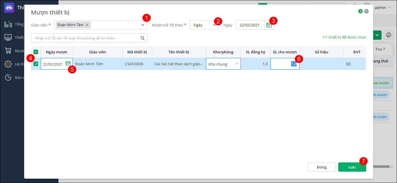The width and height of the screenshot is (397, 183).
Task: Expand the admin user menu
Action: pyautogui.click(x=383, y=8)
